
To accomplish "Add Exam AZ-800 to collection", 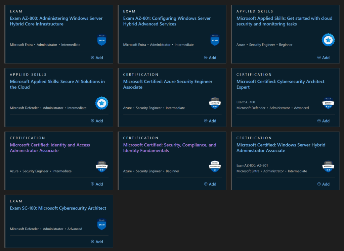I will click(97, 58).
